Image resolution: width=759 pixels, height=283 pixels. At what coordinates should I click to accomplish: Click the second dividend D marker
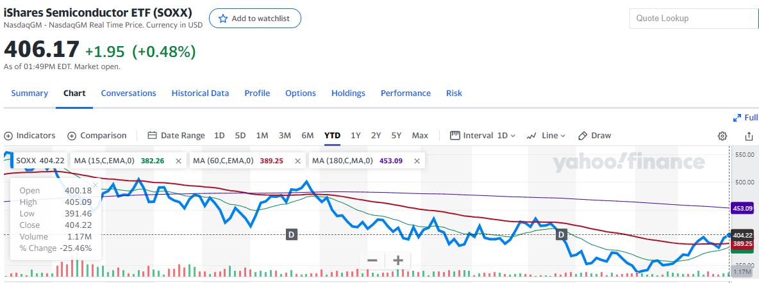pyautogui.click(x=562, y=234)
